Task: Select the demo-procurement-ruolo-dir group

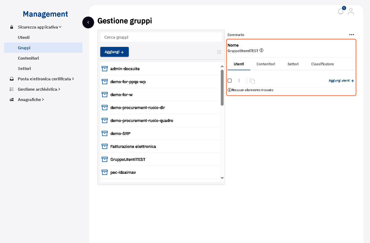Action: click(160, 108)
